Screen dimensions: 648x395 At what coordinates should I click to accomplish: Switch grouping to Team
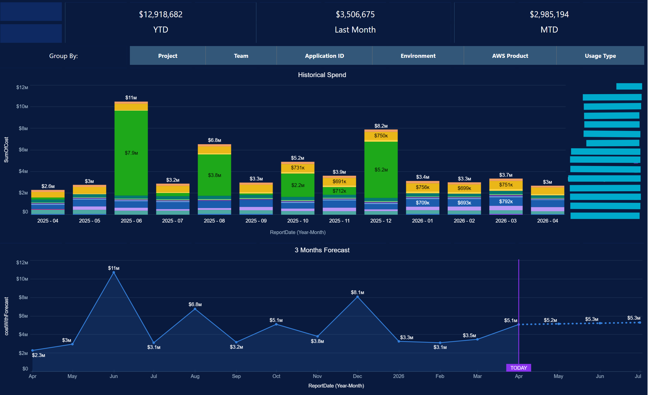tap(241, 56)
